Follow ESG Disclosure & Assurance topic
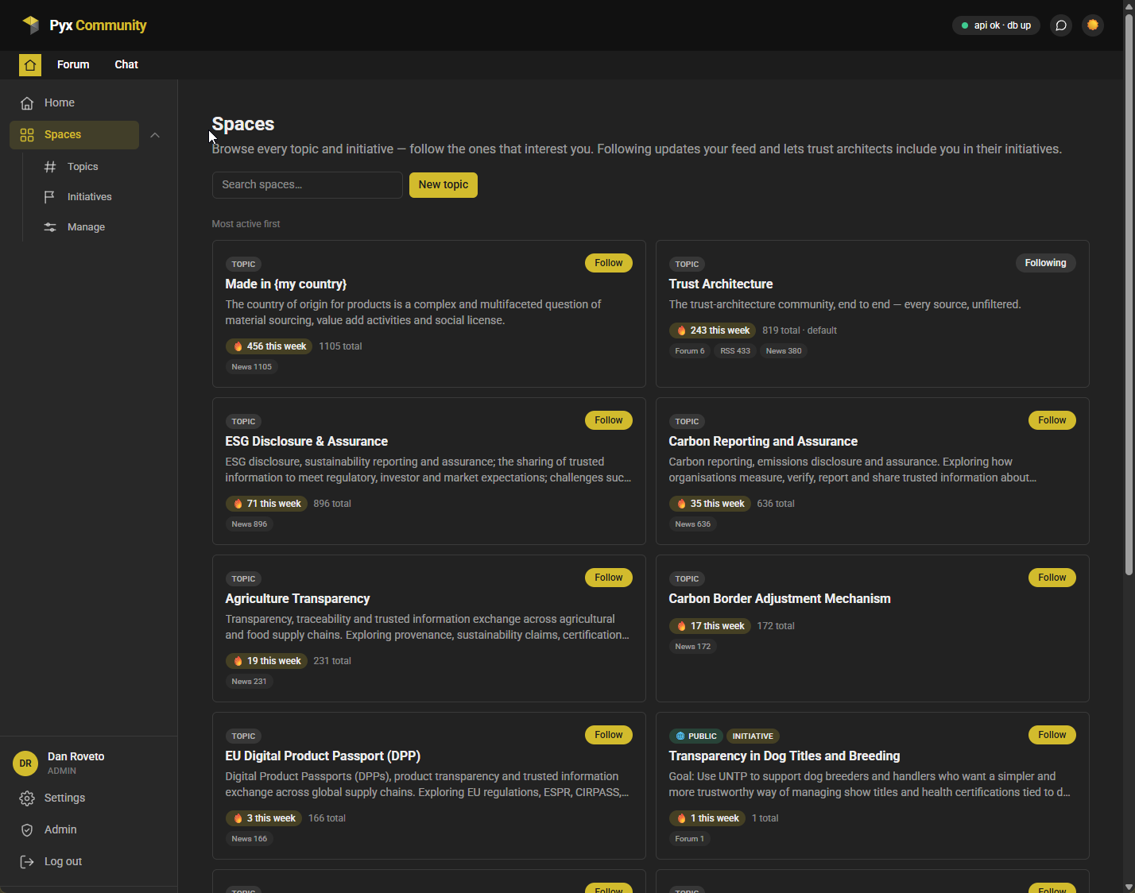The image size is (1135, 893). click(609, 420)
